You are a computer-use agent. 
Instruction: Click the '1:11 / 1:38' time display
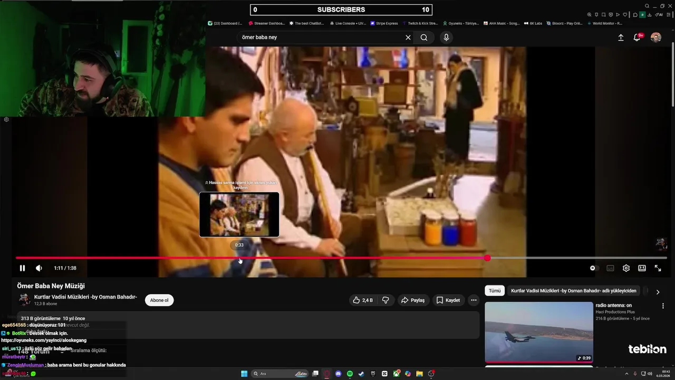pos(65,268)
